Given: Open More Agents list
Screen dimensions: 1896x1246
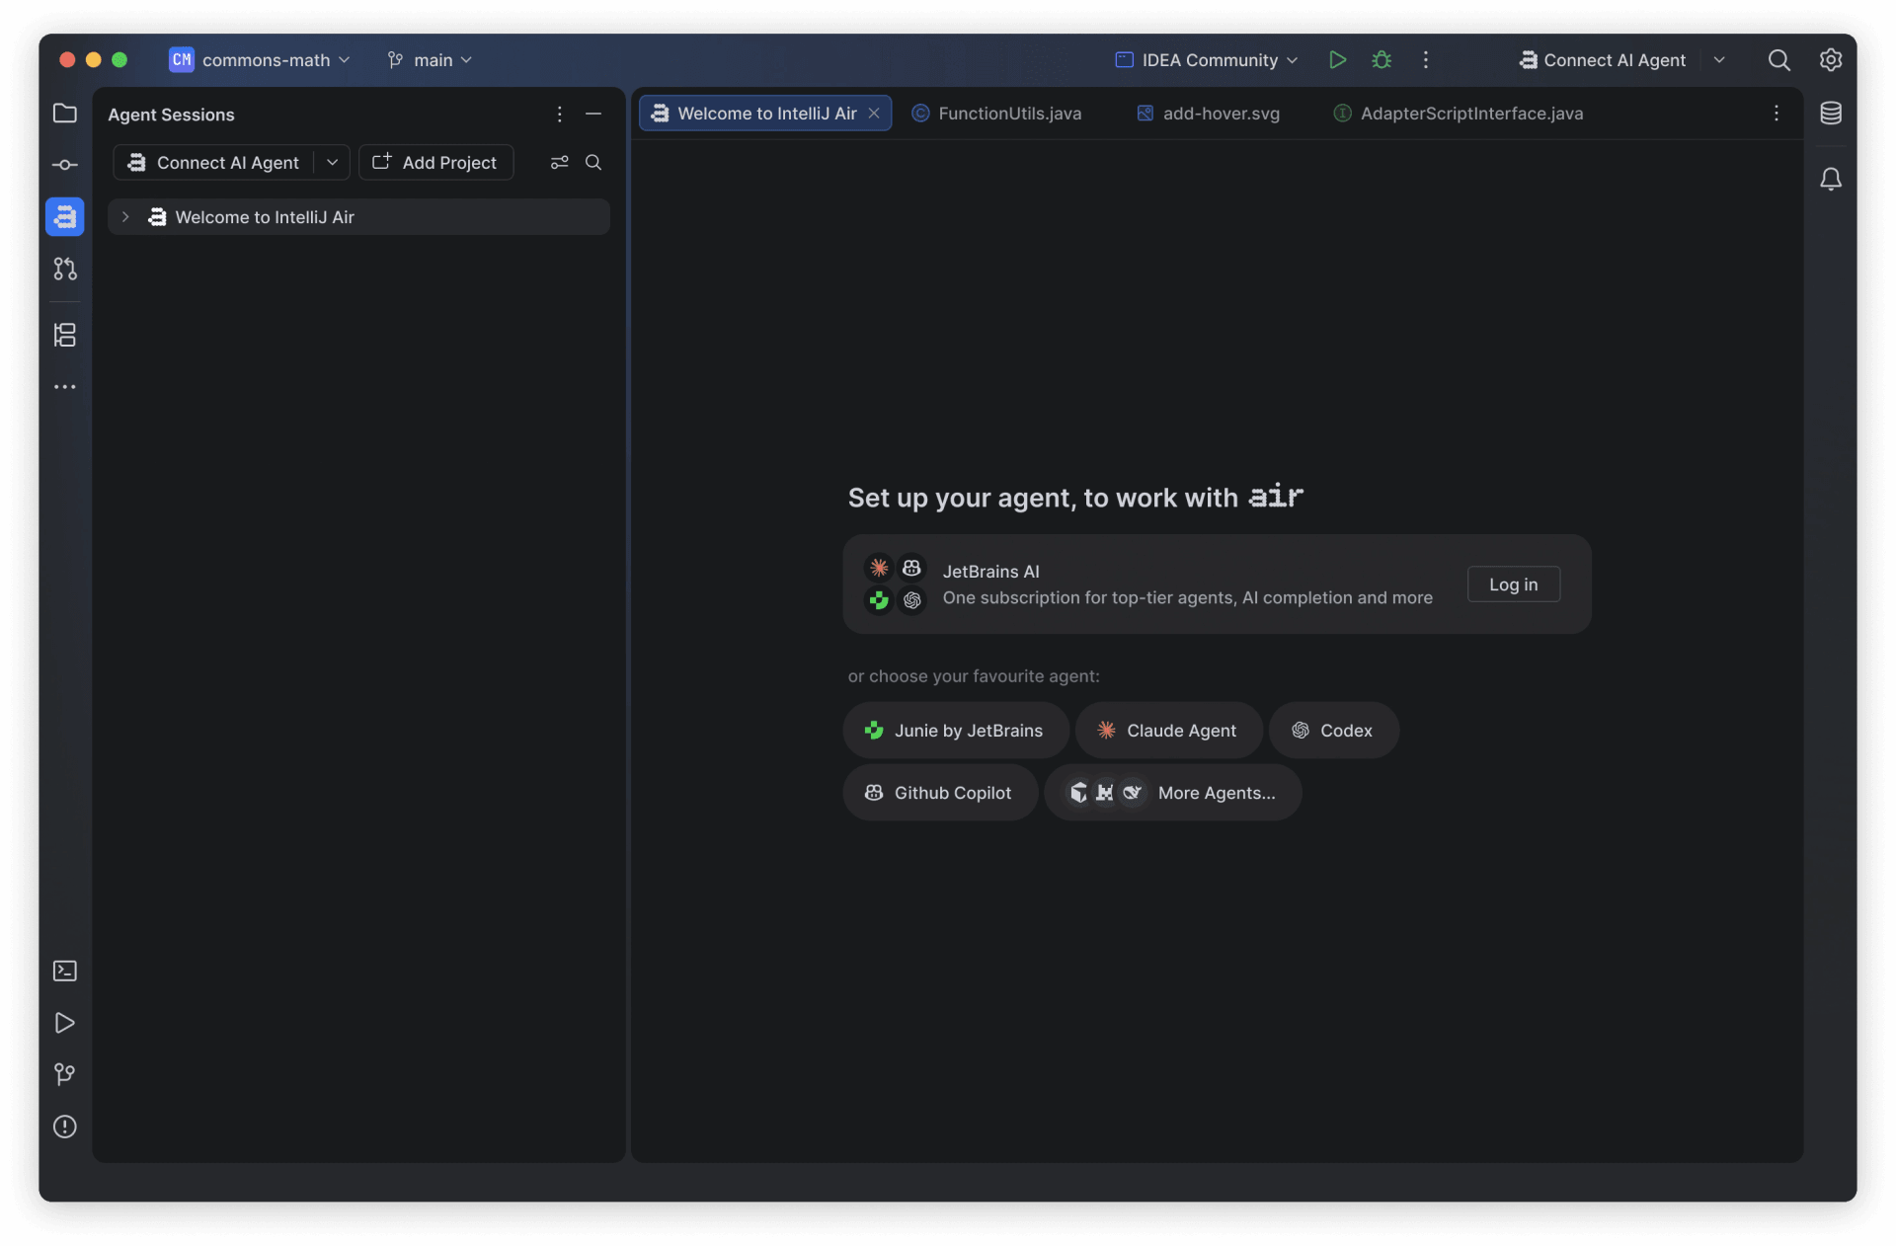Looking at the screenshot, I should point(1172,793).
